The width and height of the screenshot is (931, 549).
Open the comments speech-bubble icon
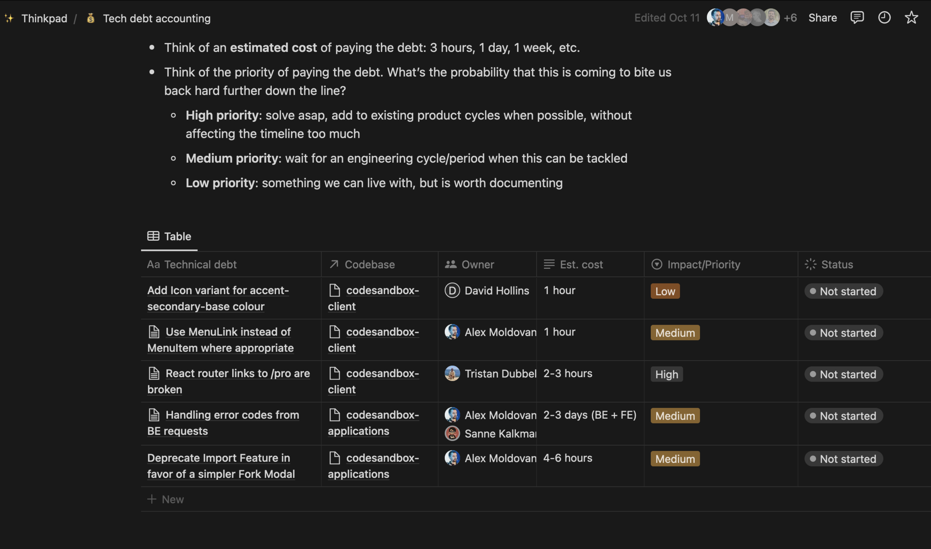click(x=857, y=17)
